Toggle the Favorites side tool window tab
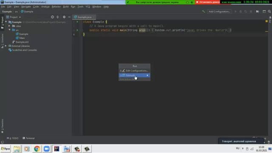 2,126
